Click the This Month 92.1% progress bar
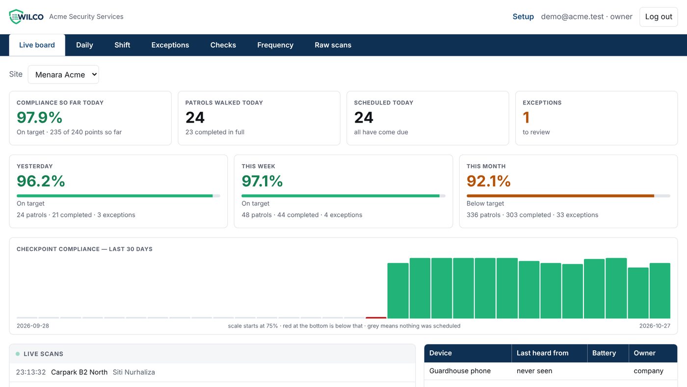This screenshot has width=687, height=387. coord(568,196)
